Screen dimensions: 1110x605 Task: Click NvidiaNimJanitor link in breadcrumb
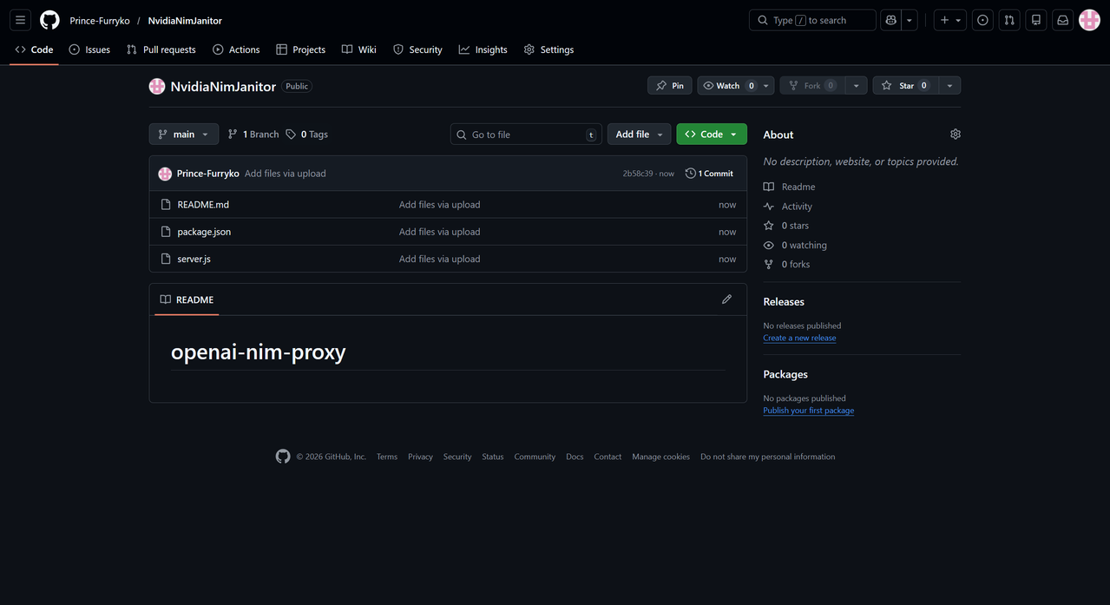click(185, 21)
